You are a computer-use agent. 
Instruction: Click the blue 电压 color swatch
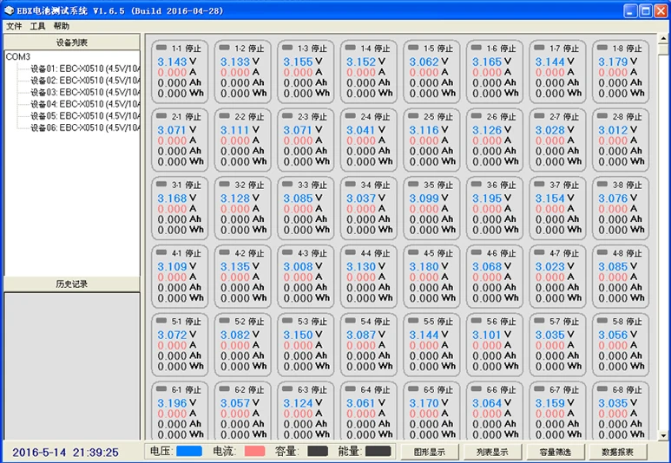click(x=188, y=451)
